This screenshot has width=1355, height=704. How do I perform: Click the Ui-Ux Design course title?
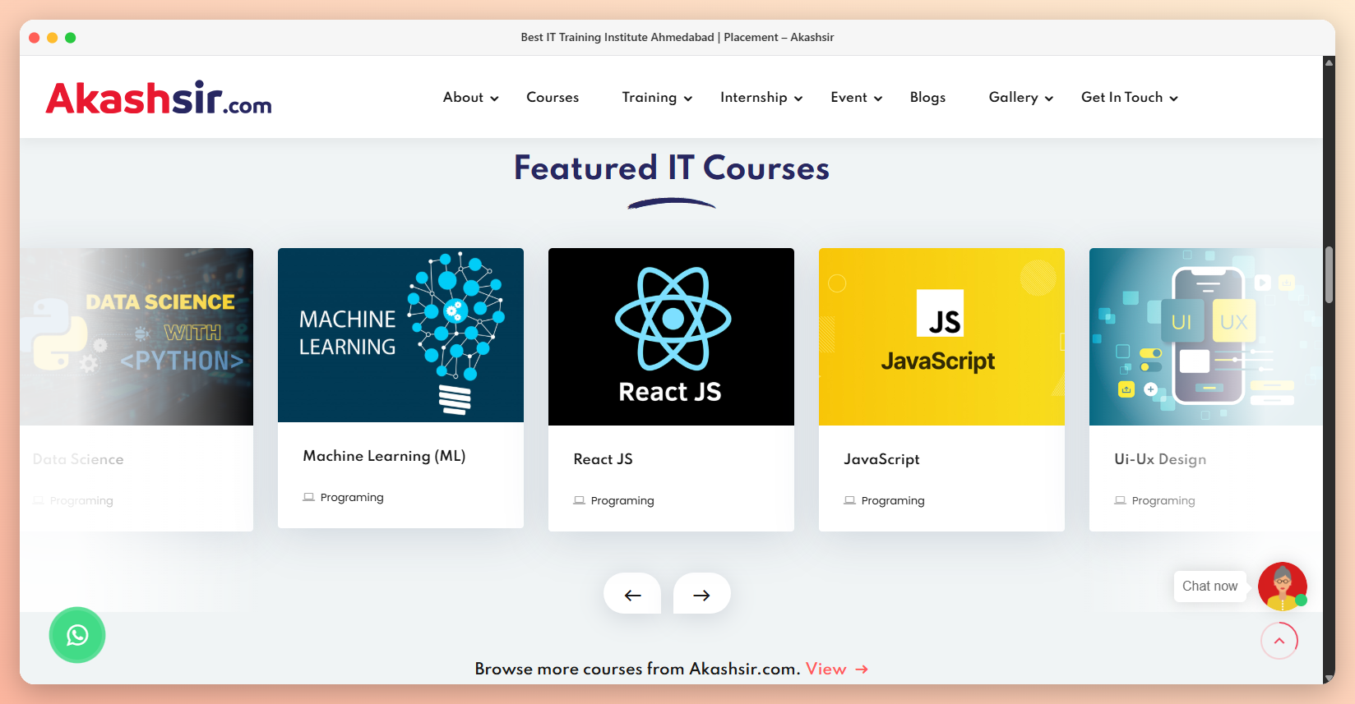(1160, 459)
